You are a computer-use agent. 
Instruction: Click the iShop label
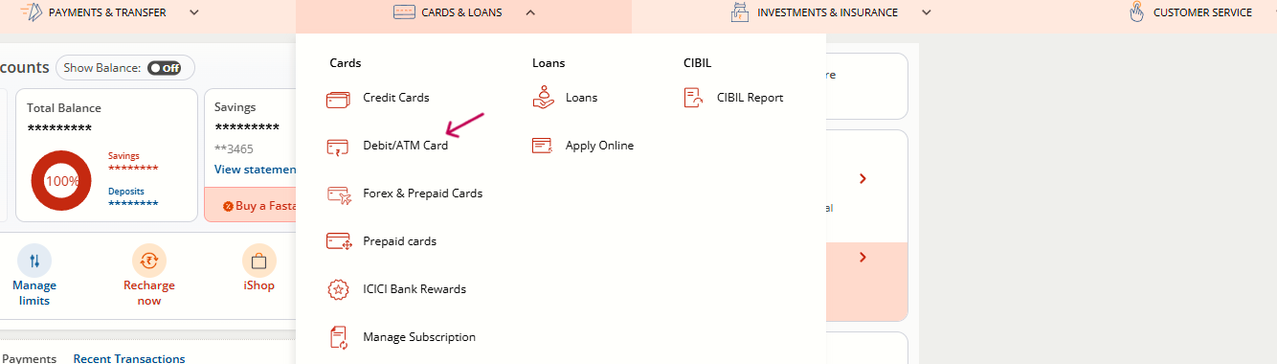pos(258,285)
